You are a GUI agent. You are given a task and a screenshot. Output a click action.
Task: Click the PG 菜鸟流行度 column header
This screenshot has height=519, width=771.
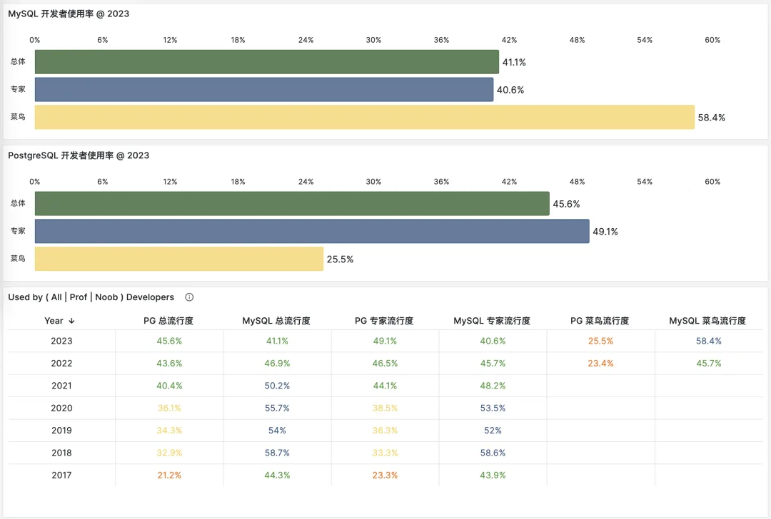[600, 321]
